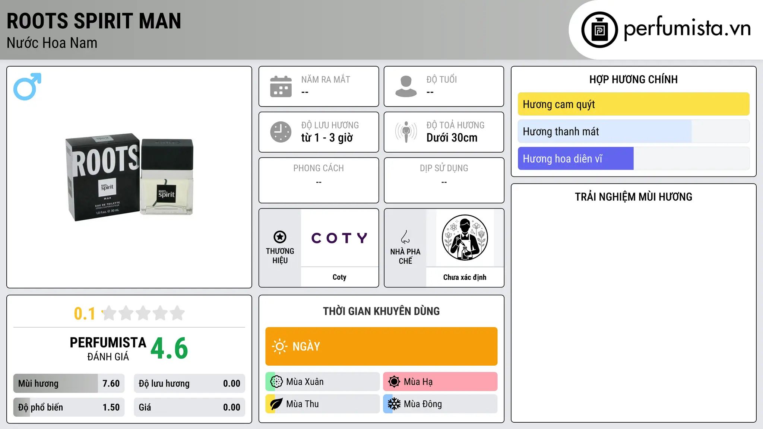Open the Coty brand name link

click(339, 277)
